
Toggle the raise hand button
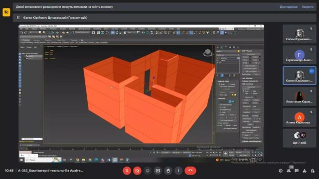point(168,171)
